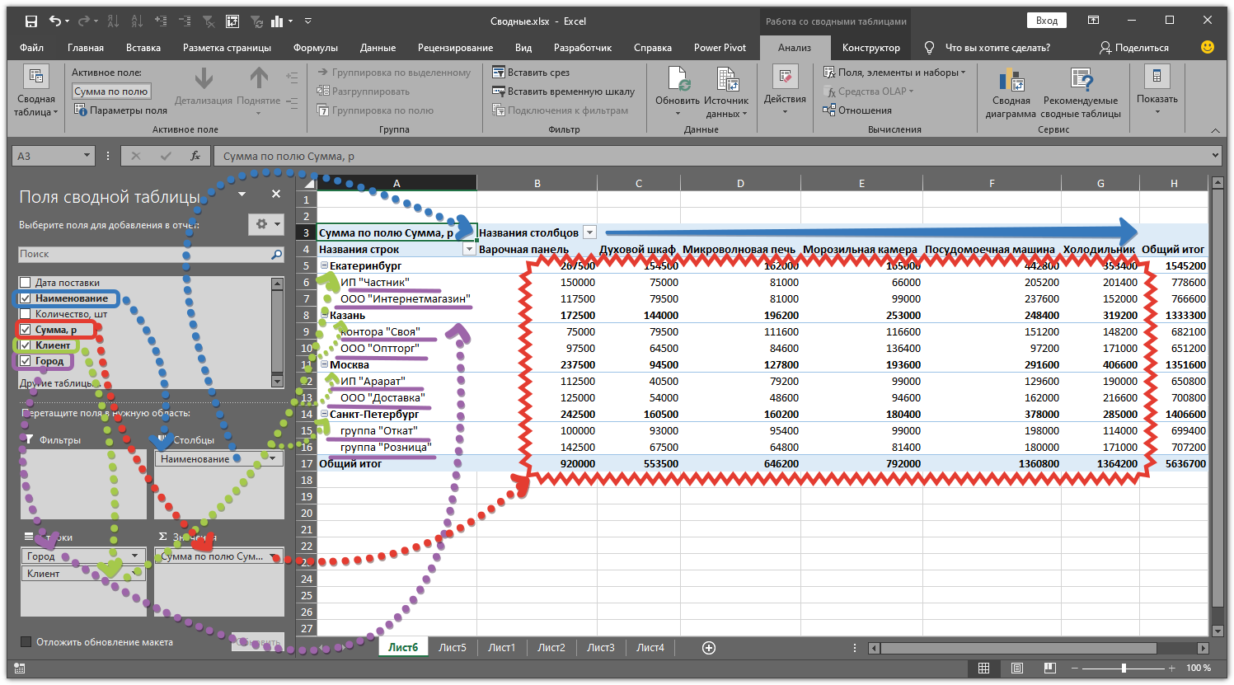Open Названия столбцов filter dropdown
The image size is (1234, 685).
coord(589,233)
